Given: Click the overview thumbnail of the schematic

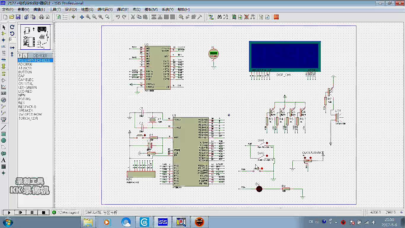Looking at the screenshot, I should [36, 37].
